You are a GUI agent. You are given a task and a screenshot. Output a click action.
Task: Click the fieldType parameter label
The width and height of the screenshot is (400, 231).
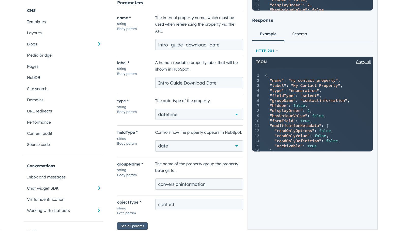127,133
